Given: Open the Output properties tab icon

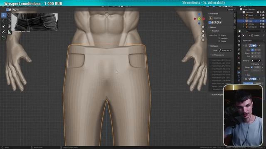Looking at the screenshot, I should pos(239,45).
